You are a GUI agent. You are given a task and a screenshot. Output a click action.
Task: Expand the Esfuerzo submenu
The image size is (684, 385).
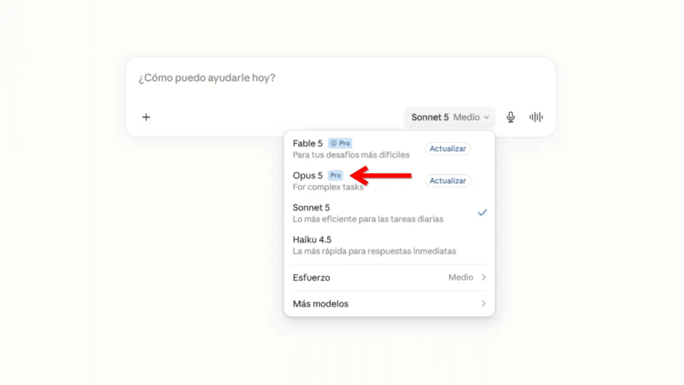(389, 277)
